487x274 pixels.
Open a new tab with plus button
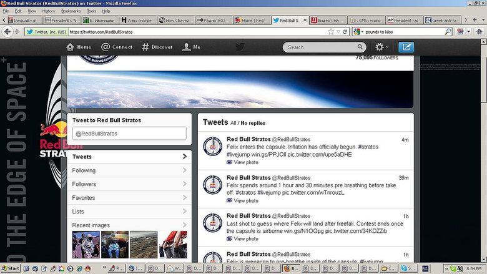(x=475, y=20)
